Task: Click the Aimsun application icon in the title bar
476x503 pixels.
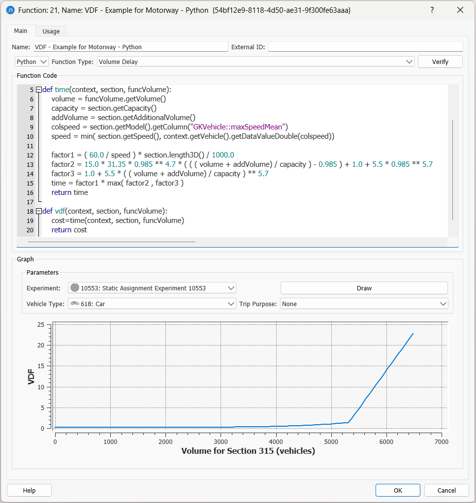Action: click(x=10, y=10)
